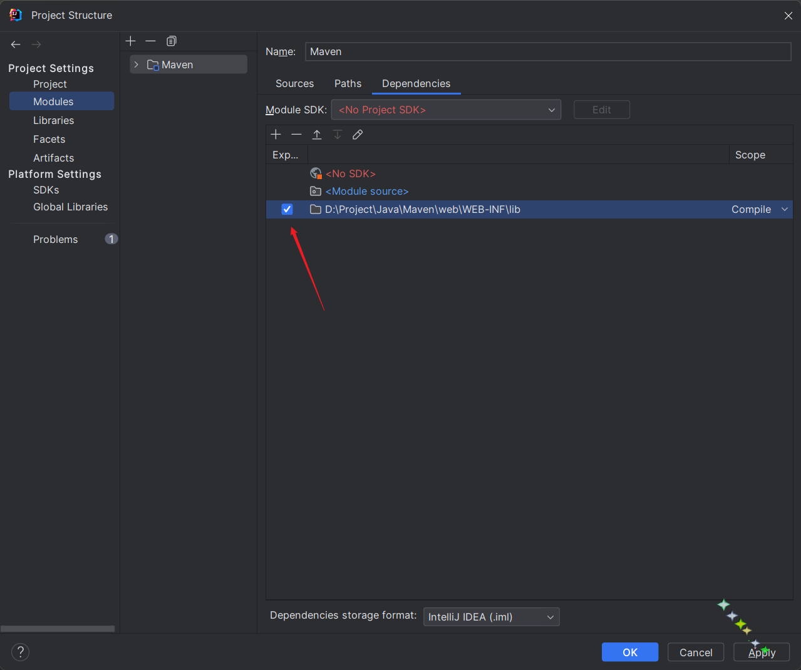Switch to the Paths tab
Viewport: 801px width, 670px height.
(x=348, y=84)
